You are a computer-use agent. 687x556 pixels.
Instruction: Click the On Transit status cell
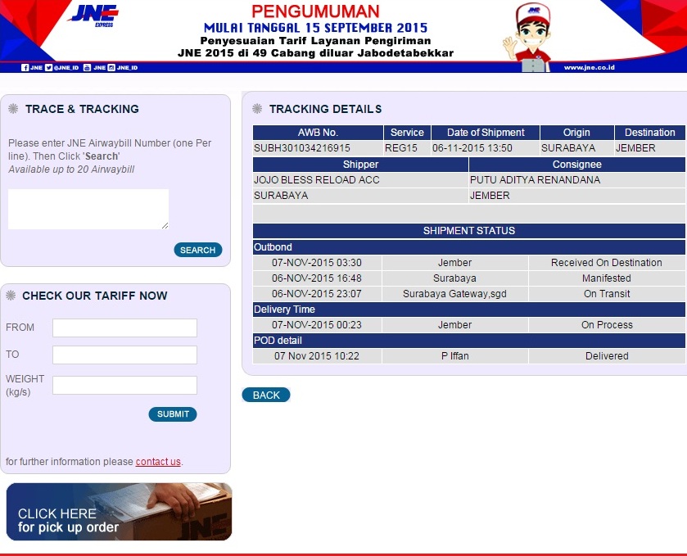tap(607, 293)
